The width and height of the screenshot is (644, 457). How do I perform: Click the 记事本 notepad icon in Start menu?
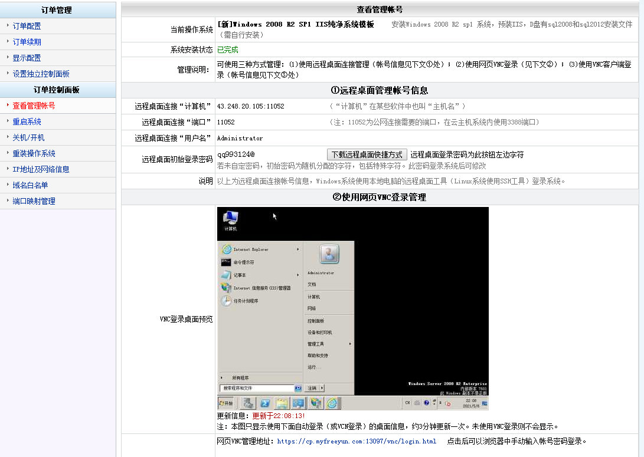click(x=226, y=275)
